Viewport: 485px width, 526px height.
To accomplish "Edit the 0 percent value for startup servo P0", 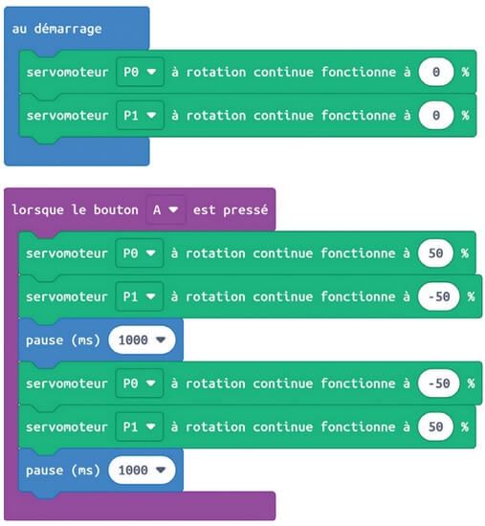I will (436, 72).
